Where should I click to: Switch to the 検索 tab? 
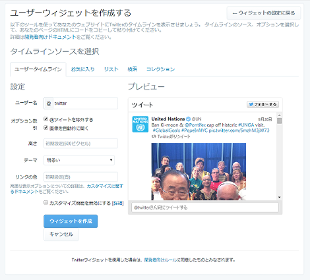pyautogui.click(x=132, y=69)
